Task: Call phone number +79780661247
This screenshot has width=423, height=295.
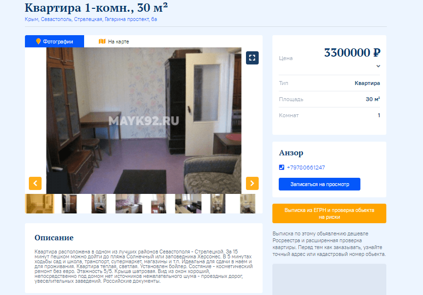Action: (306, 168)
